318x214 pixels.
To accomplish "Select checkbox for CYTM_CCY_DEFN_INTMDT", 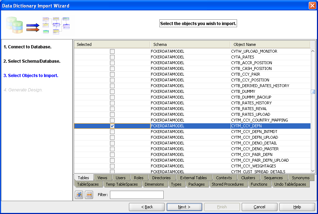I will coord(112,132).
